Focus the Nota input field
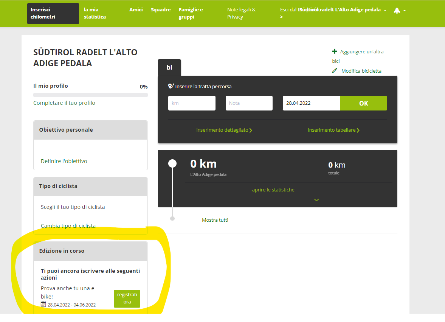 [249, 103]
